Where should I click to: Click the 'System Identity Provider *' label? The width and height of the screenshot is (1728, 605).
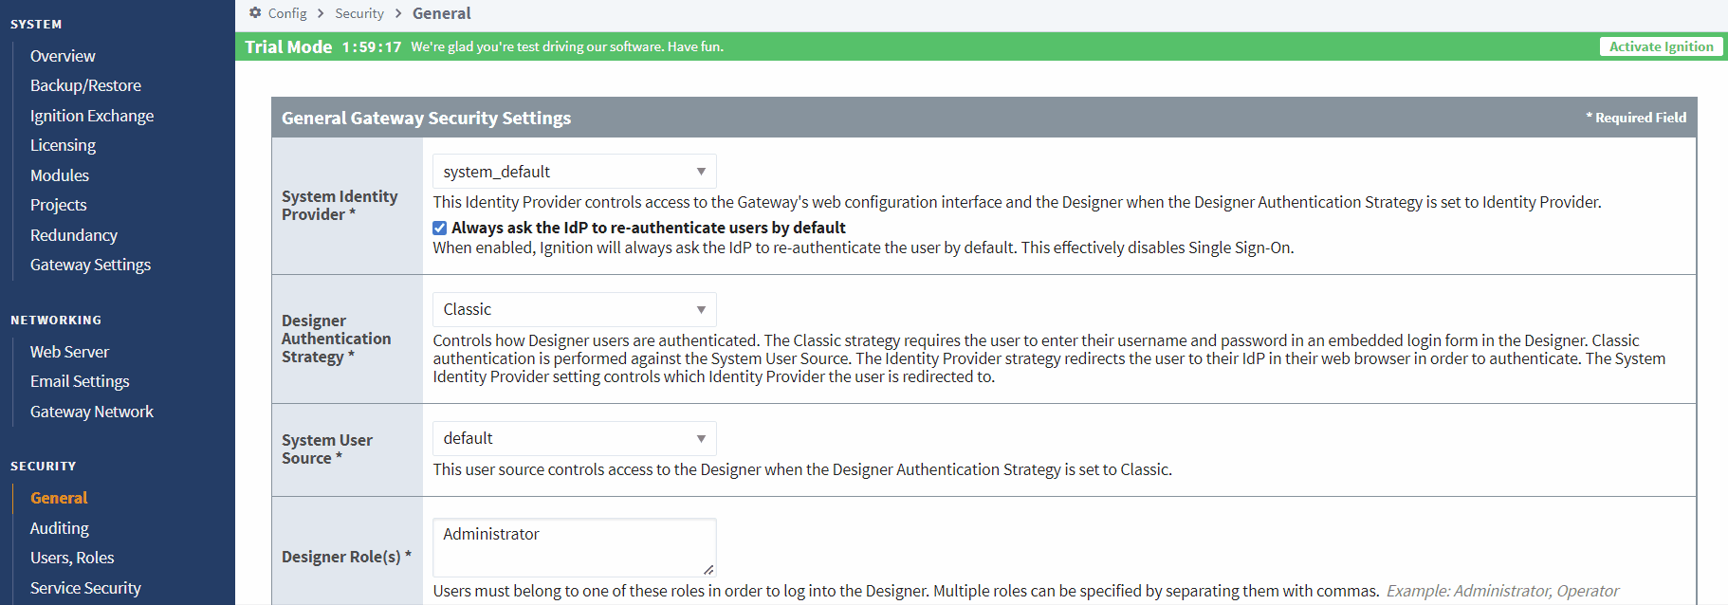[340, 205]
